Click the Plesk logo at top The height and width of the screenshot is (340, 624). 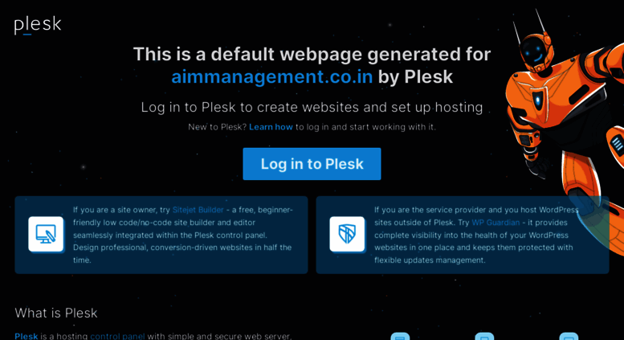click(38, 26)
